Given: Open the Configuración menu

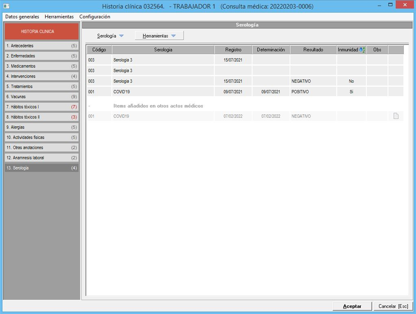Looking at the screenshot, I should pyautogui.click(x=95, y=17).
